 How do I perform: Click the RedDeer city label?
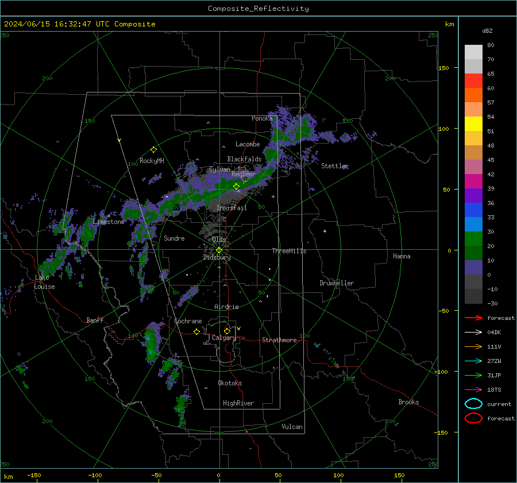pyautogui.click(x=244, y=174)
